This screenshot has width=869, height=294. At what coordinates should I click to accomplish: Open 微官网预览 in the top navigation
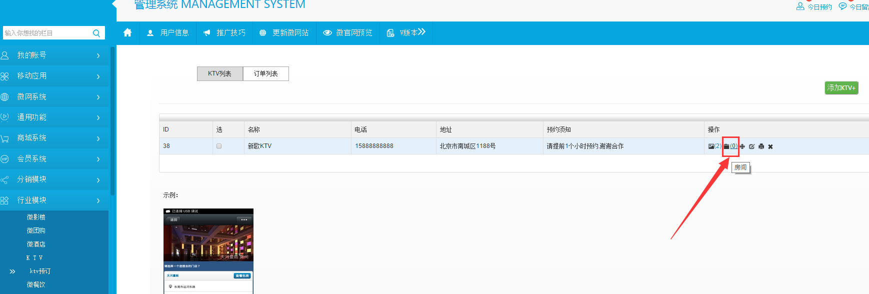point(348,33)
